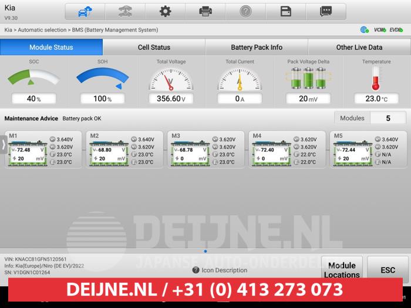This screenshot has width=411, height=308.
Task: Select the first N/A temperature icon in M5
Action: click(x=378, y=154)
